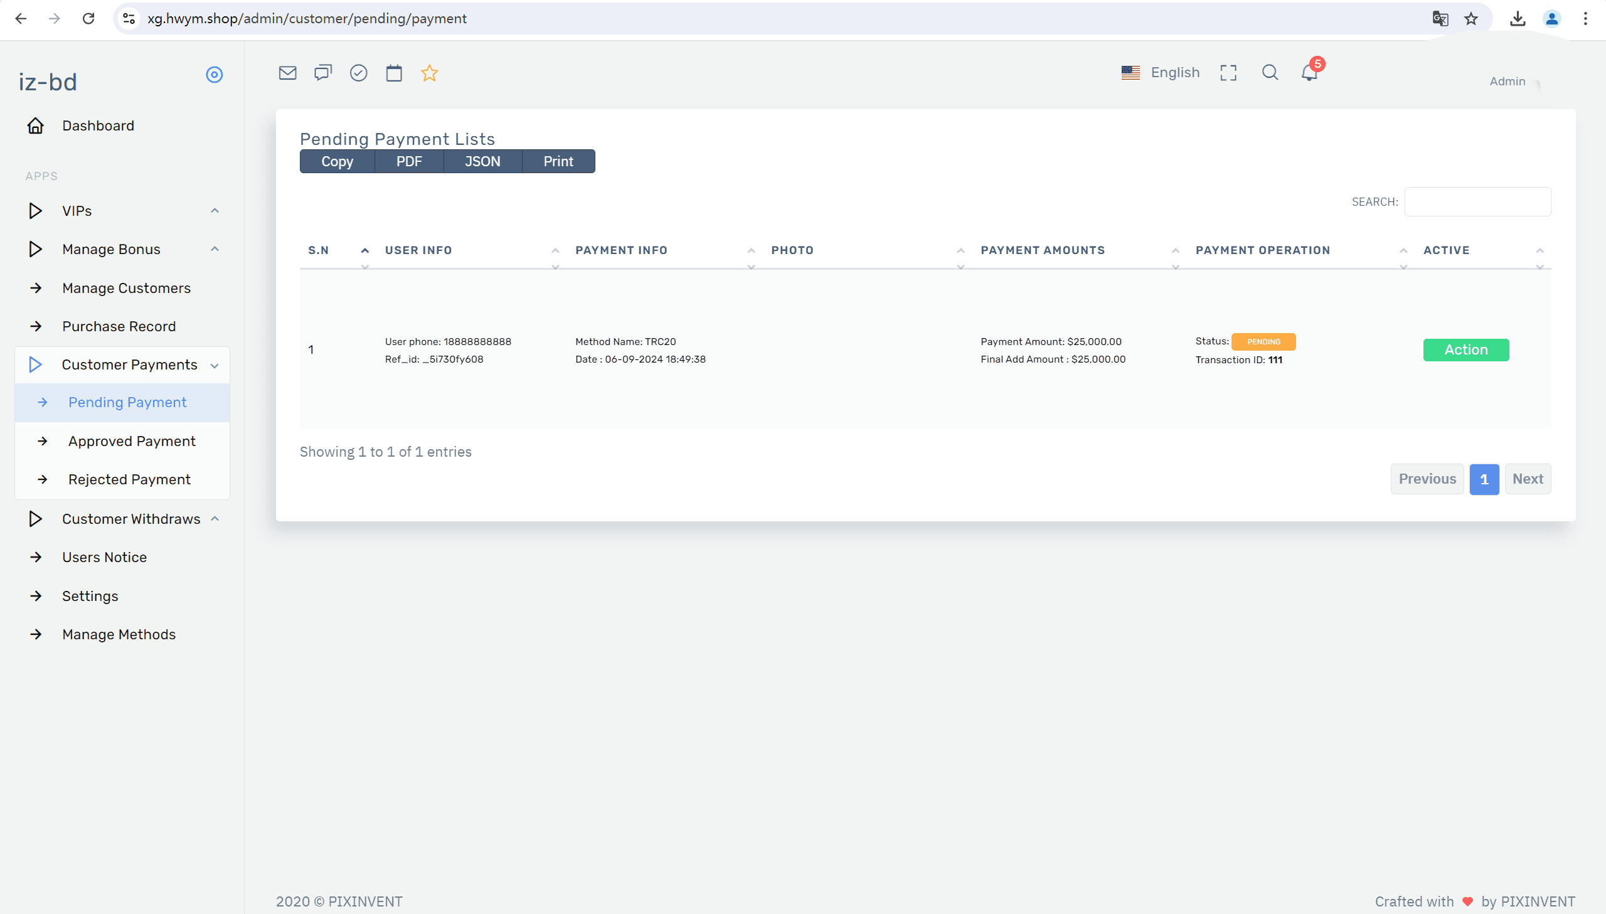The image size is (1606, 914).
Task: Focus the table Search input field
Action: (1477, 201)
